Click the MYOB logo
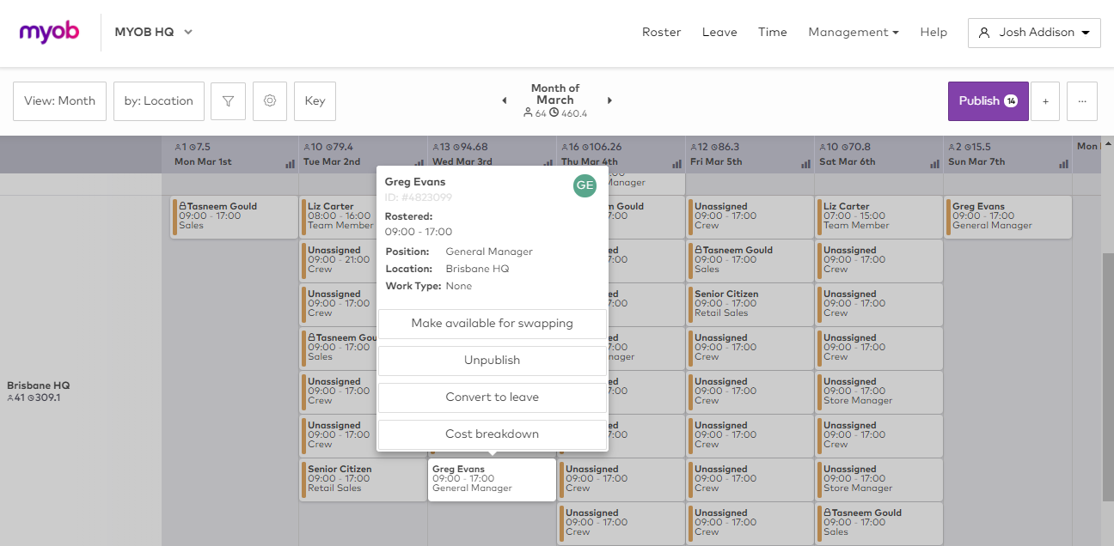The height and width of the screenshot is (546, 1114). 49,33
